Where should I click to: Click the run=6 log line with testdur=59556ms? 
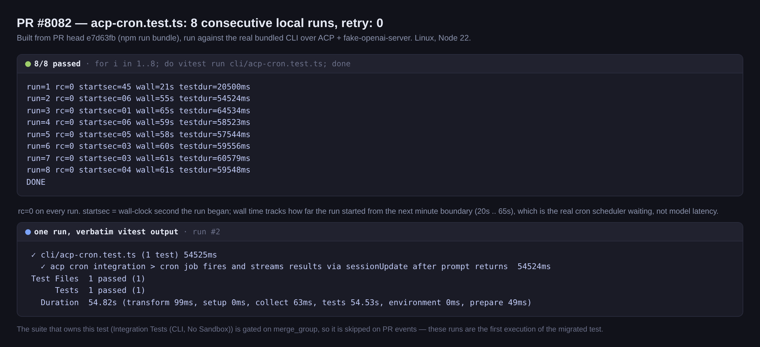point(138,146)
